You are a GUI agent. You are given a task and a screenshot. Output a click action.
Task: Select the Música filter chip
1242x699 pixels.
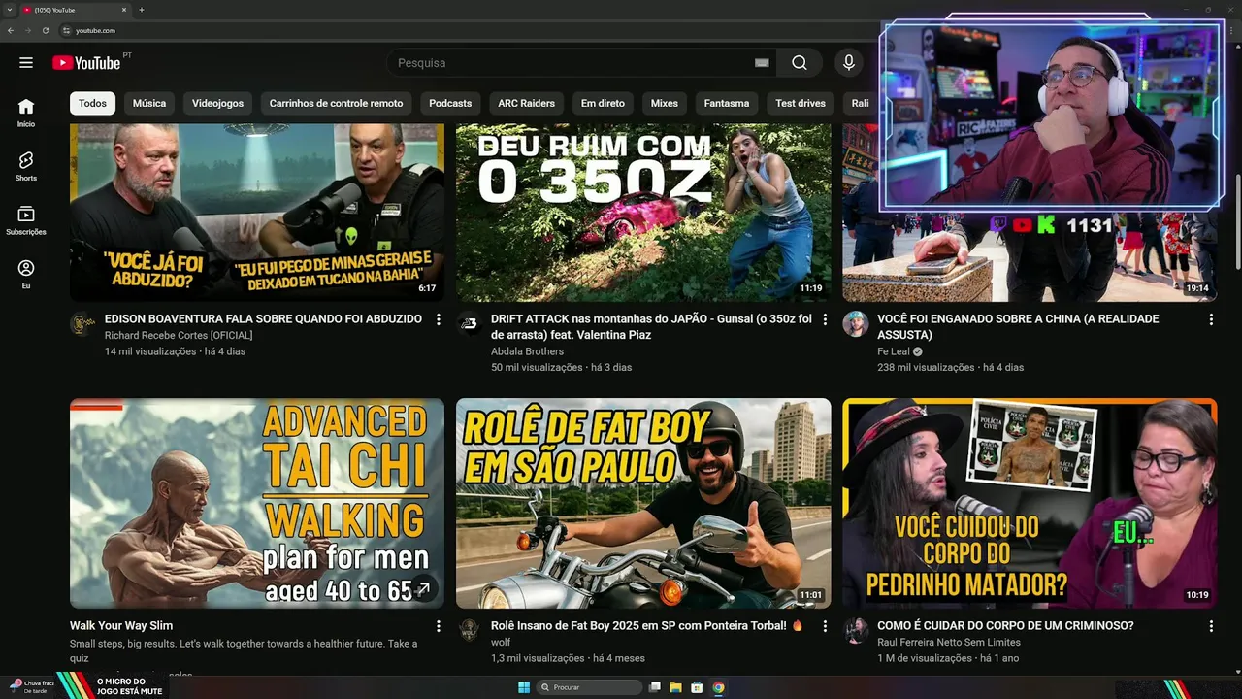149,103
